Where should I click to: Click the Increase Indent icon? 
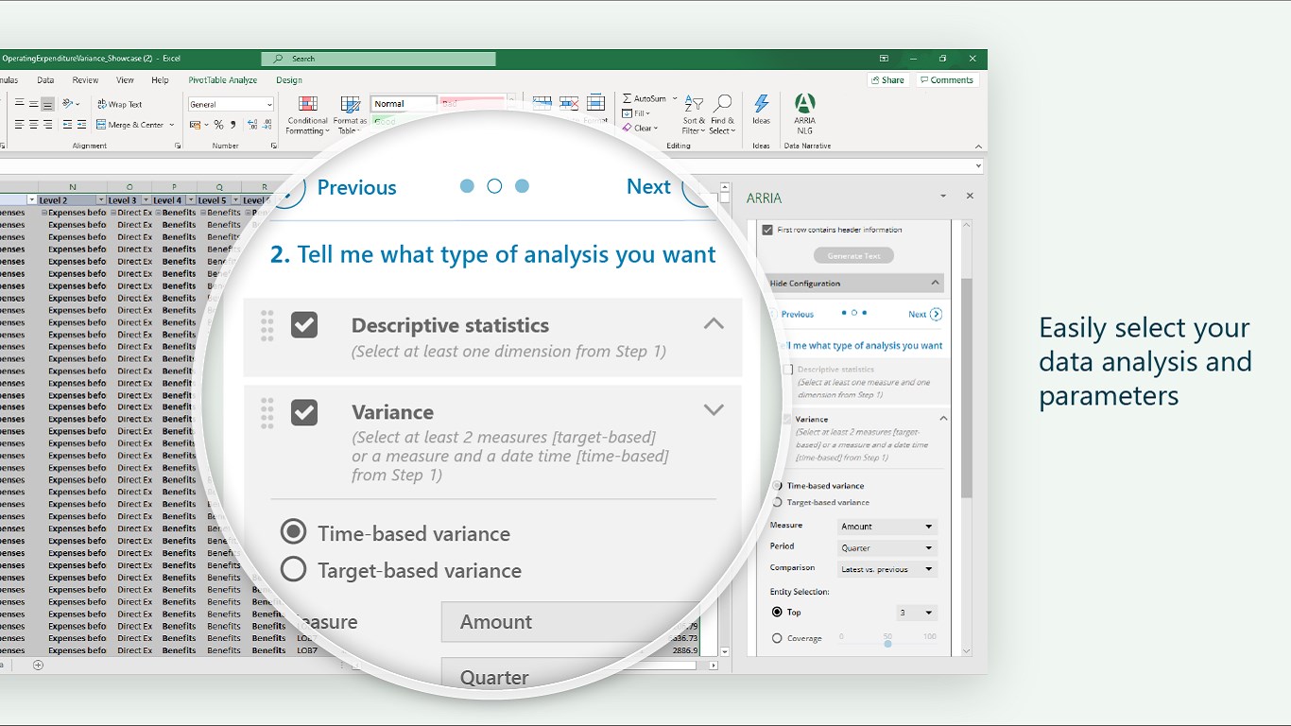(x=82, y=125)
